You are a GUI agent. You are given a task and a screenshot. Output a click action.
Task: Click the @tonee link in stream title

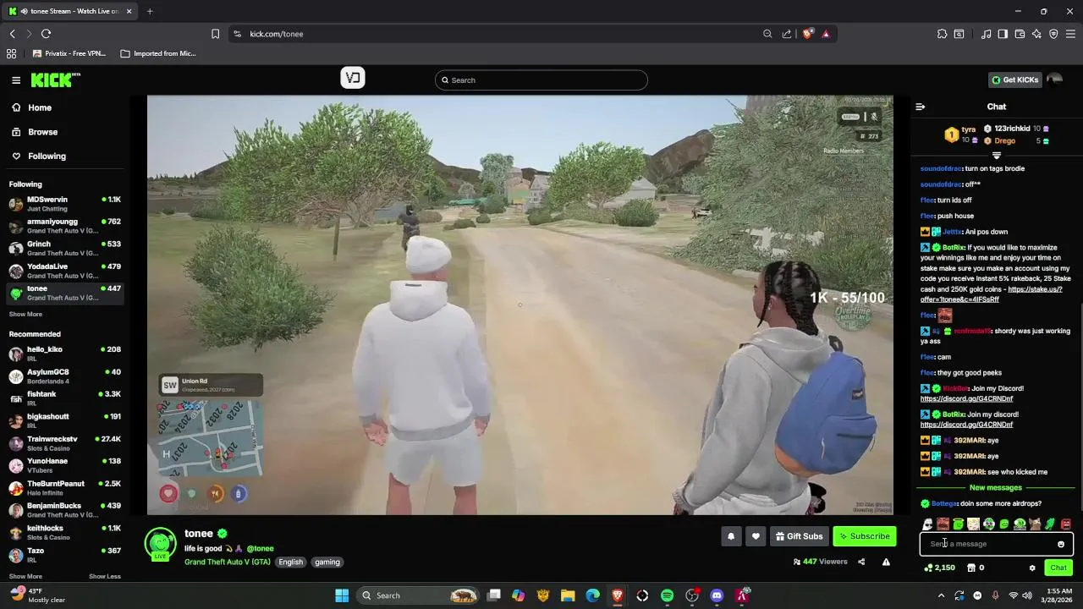[260, 549]
